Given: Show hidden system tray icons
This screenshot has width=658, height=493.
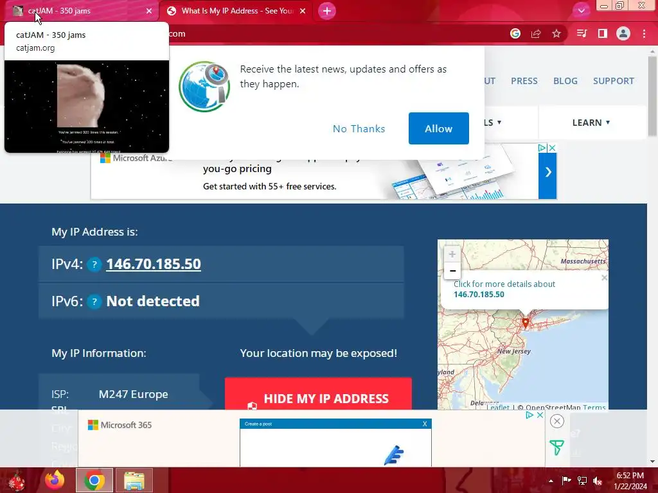Looking at the screenshot, I should [x=551, y=481].
